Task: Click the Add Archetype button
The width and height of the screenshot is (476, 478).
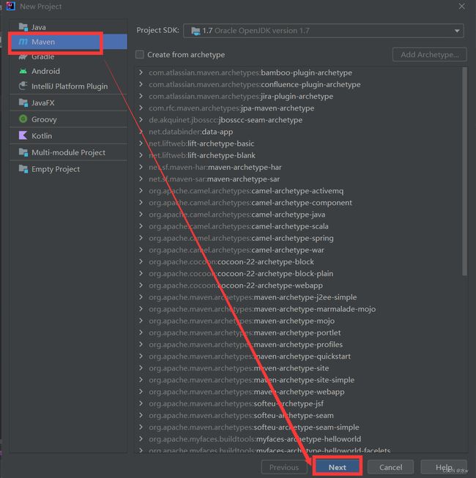Action: [429, 55]
